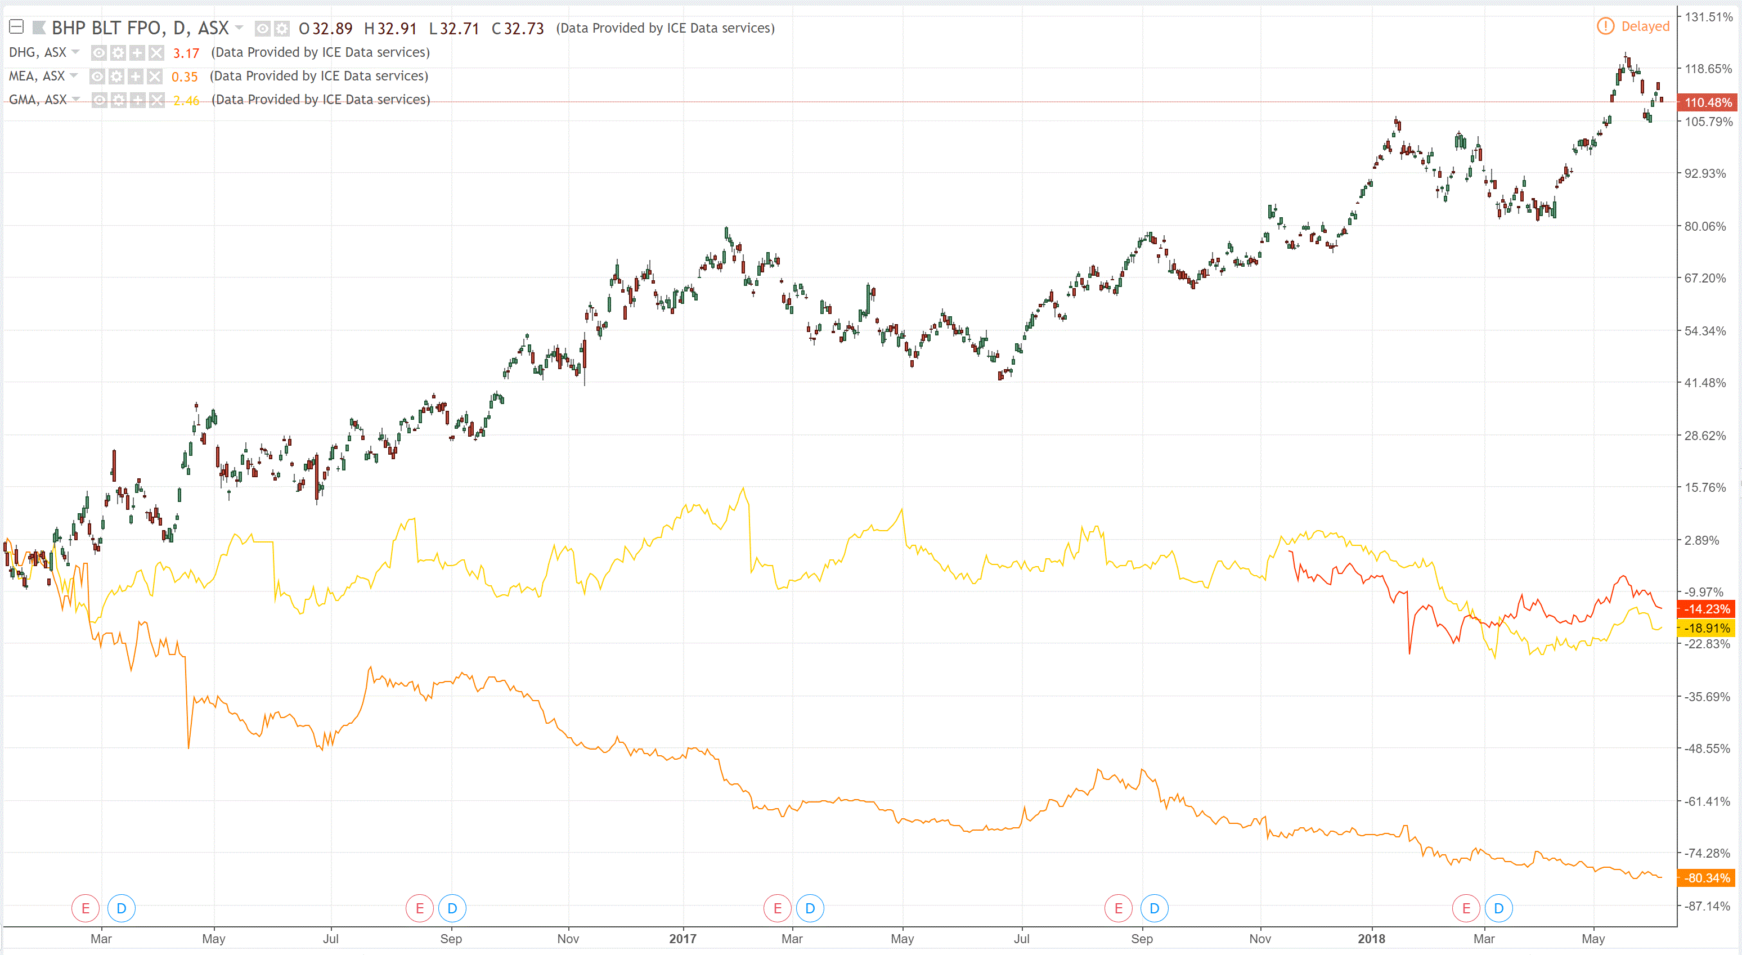Click the red 110.48% price scale label
This screenshot has height=955, width=1742.
pos(1708,102)
